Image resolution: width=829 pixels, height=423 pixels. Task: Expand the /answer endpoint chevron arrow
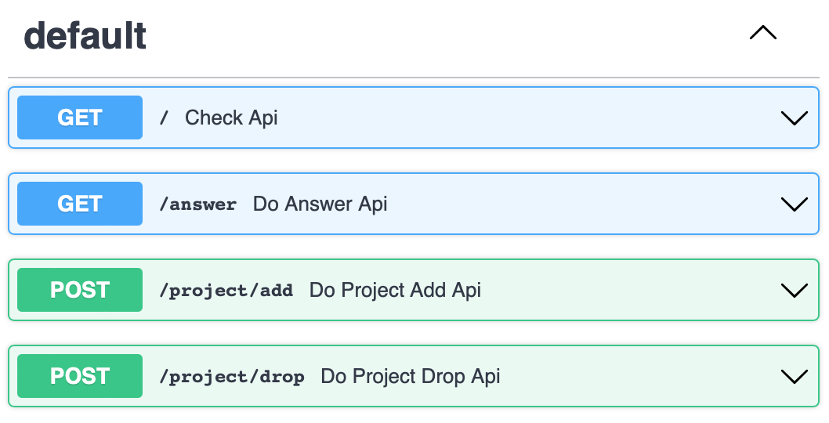coord(794,204)
